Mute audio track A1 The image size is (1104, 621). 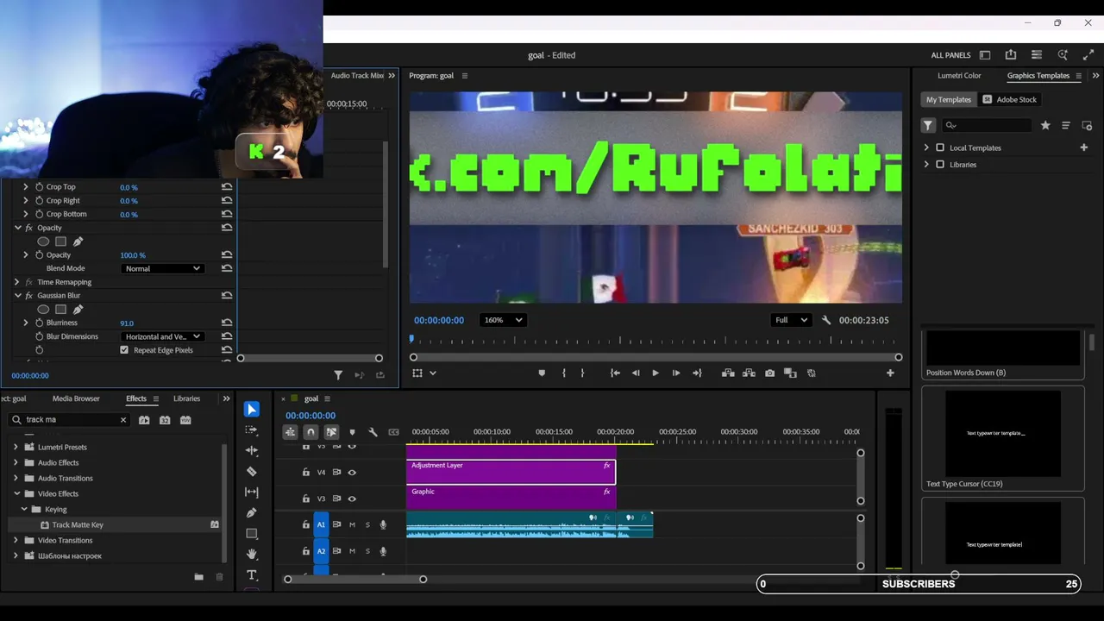point(352,524)
